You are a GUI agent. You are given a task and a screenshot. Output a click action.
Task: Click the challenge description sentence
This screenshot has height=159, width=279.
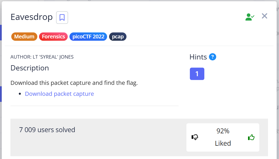74,83
